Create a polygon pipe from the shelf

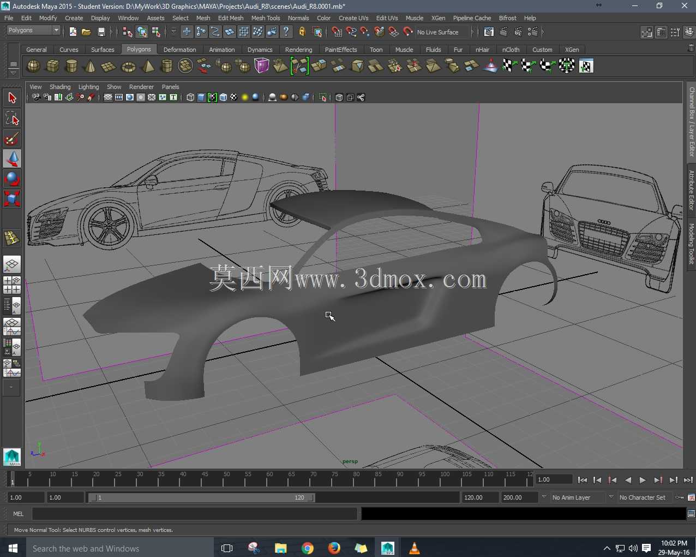point(166,66)
